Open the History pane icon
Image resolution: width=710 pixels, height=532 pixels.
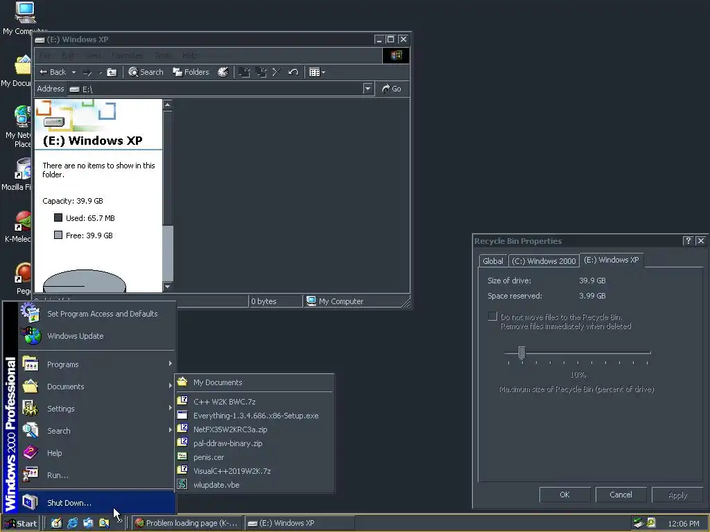tap(223, 72)
